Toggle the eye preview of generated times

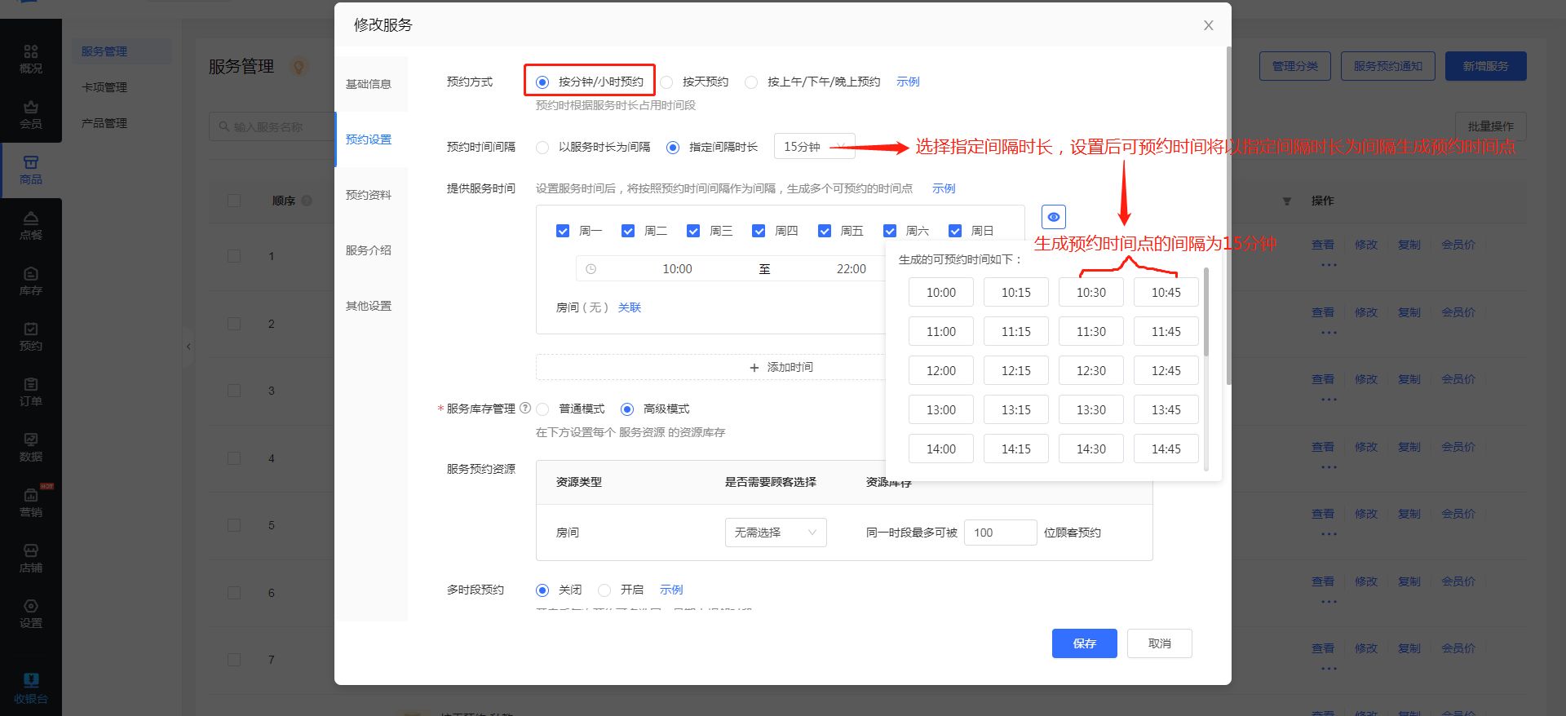click(1054, 217)
